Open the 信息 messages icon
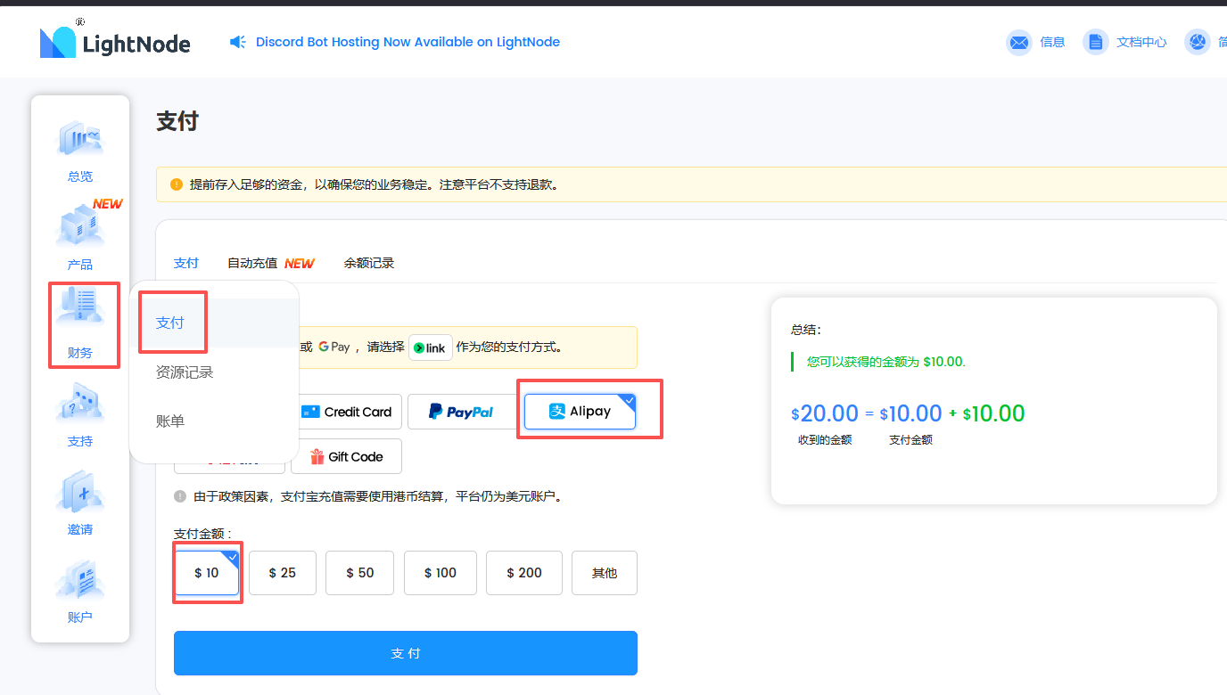 1018,41
